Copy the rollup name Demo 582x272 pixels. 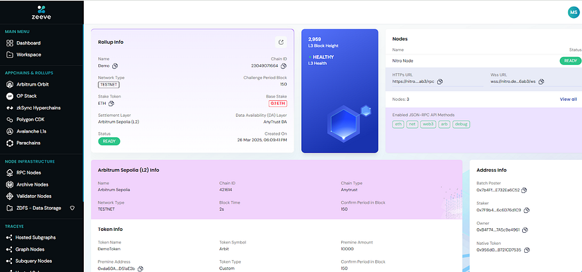point(115,66)
